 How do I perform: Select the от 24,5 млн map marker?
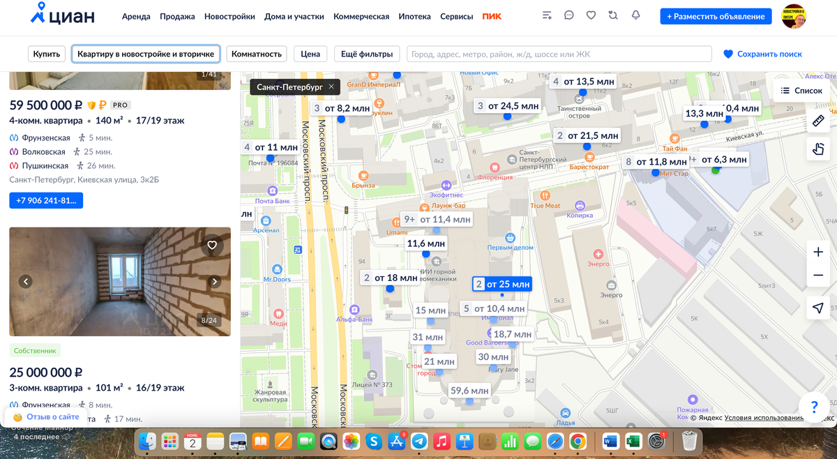point(508,106)
